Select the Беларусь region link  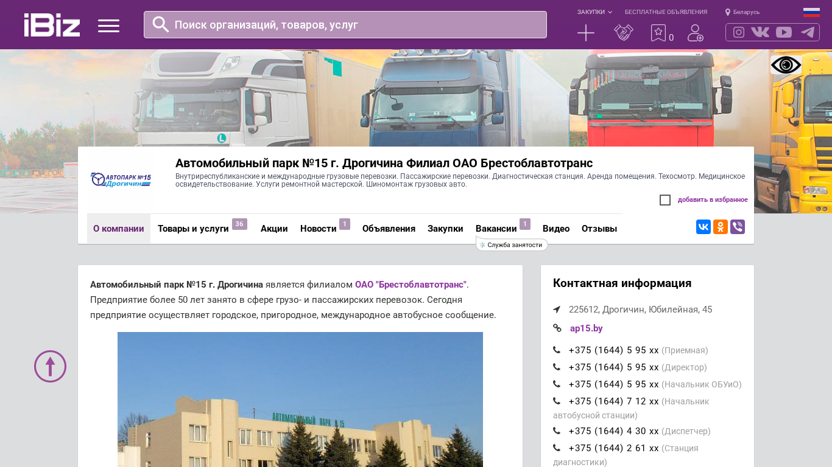point(746,12)
